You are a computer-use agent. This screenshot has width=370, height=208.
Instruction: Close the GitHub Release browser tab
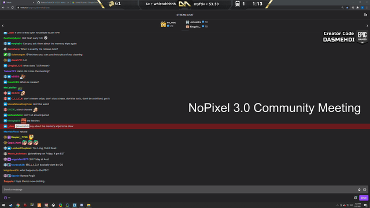(68, 2)
